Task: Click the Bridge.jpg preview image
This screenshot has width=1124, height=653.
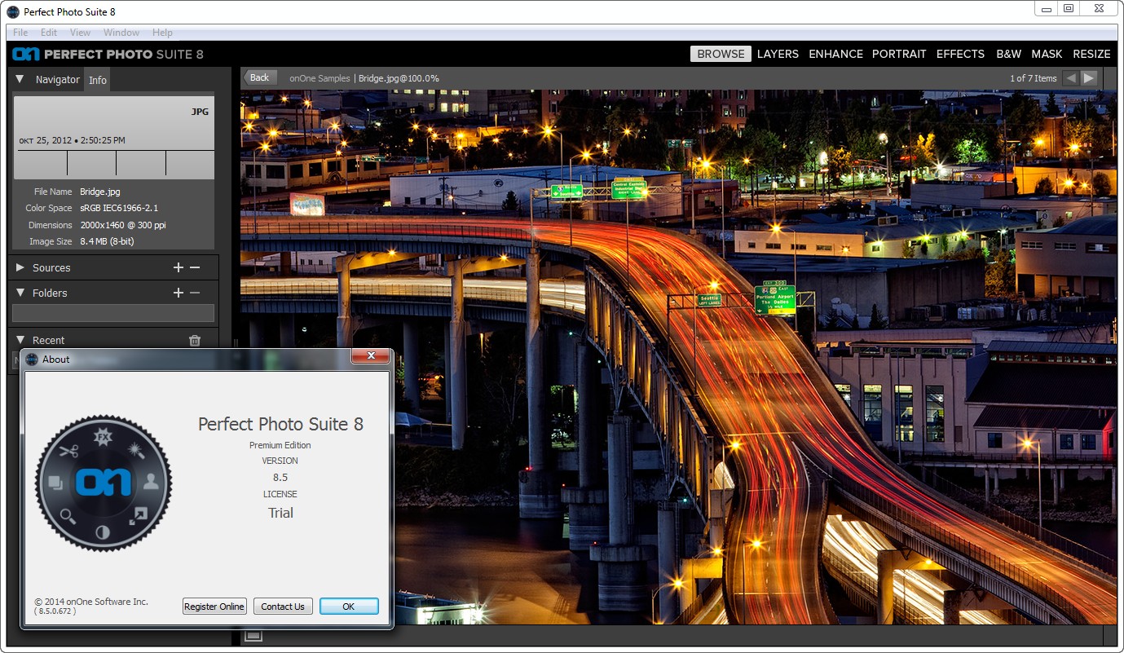Action: [679, 357]
